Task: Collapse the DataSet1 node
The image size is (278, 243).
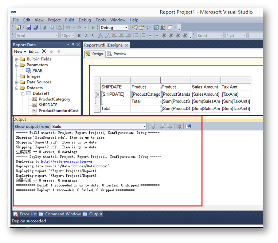Action: click(x=23, y=94)
